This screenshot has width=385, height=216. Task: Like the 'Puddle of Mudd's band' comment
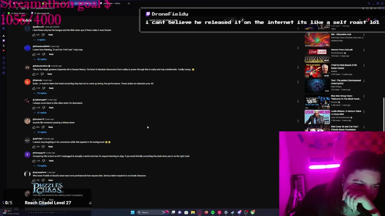click(x=34, y=180)
